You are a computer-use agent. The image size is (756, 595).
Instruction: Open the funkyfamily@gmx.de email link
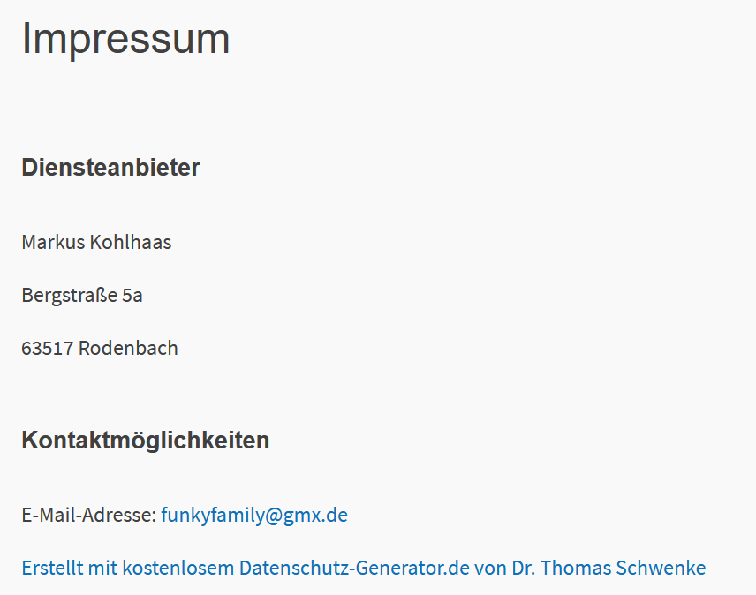click(254, 515)
